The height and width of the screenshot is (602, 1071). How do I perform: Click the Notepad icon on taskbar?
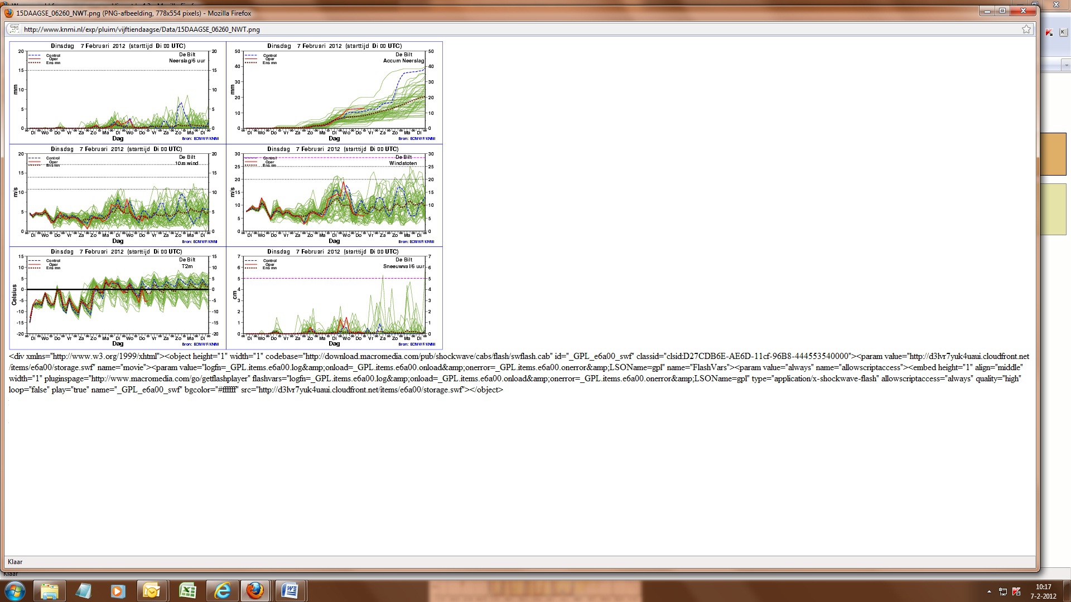84,591
